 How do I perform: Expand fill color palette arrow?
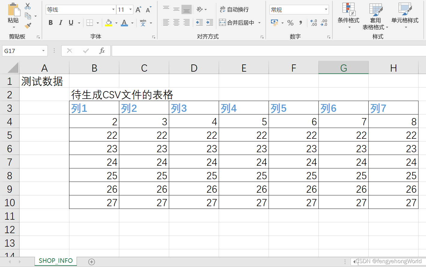tap(116, 23)
